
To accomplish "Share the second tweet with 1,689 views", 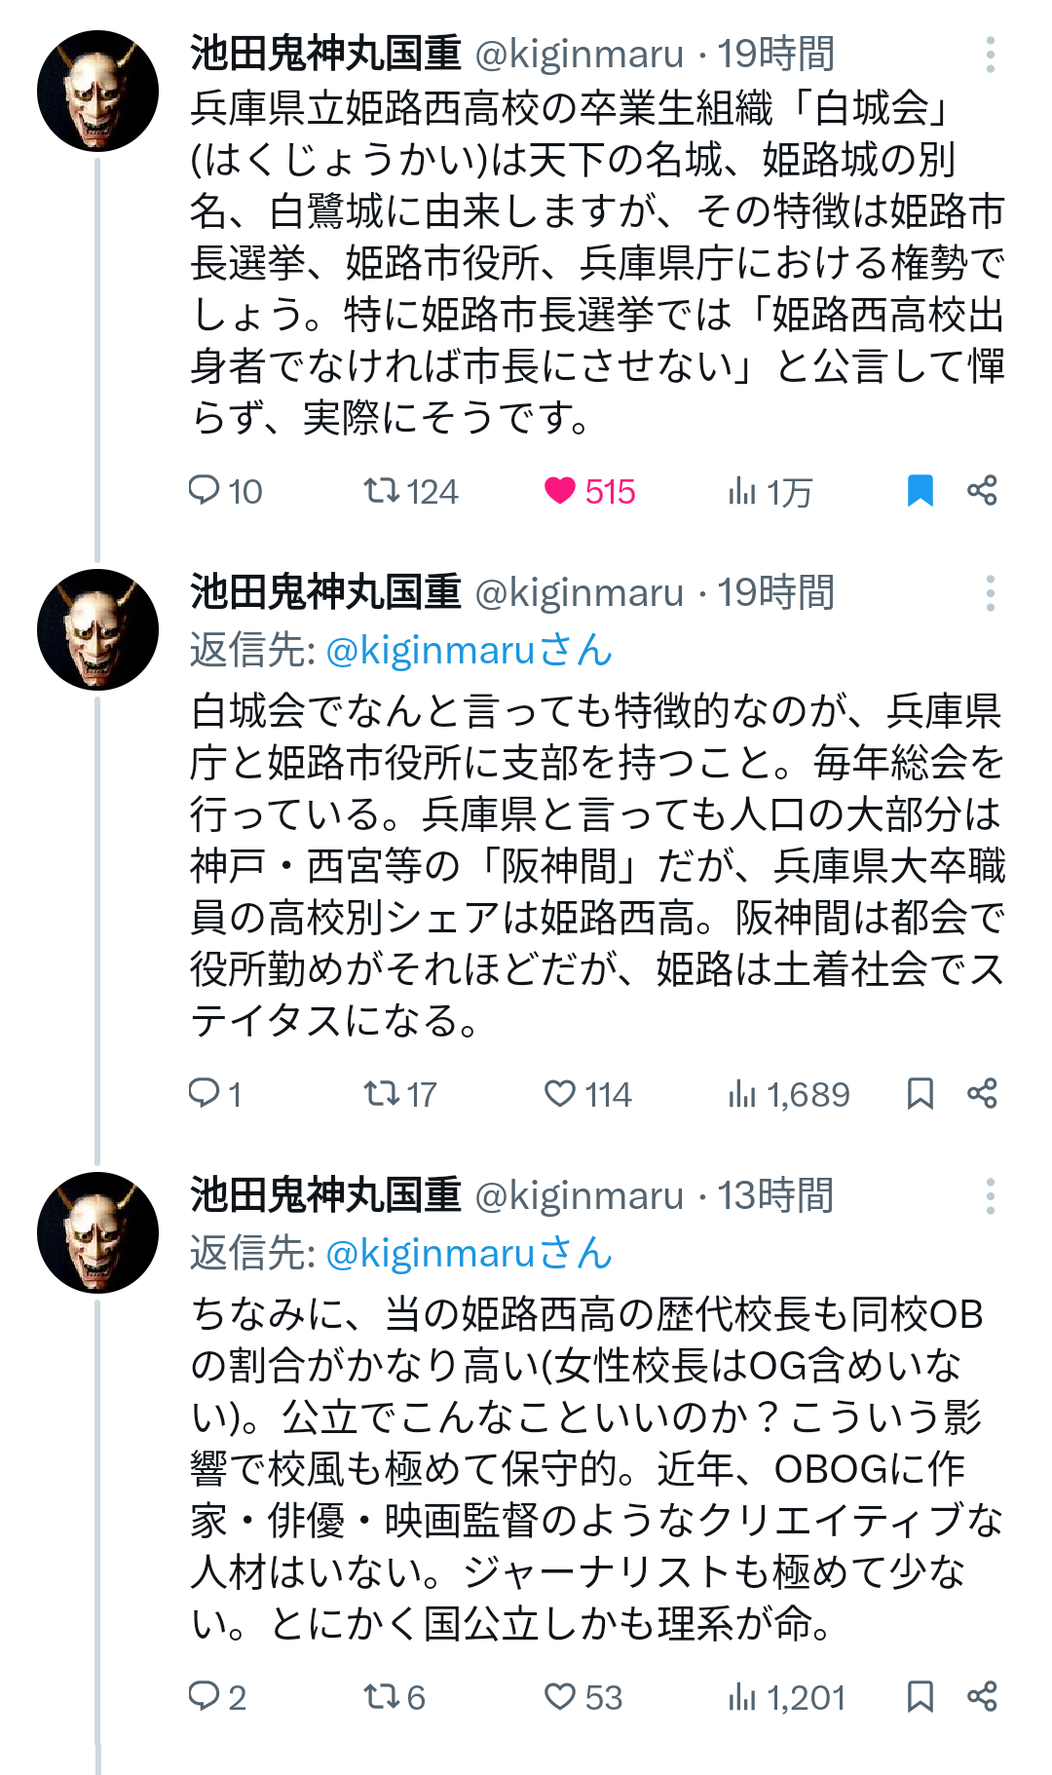I will pyautogui.click(x=982, y=1093).
